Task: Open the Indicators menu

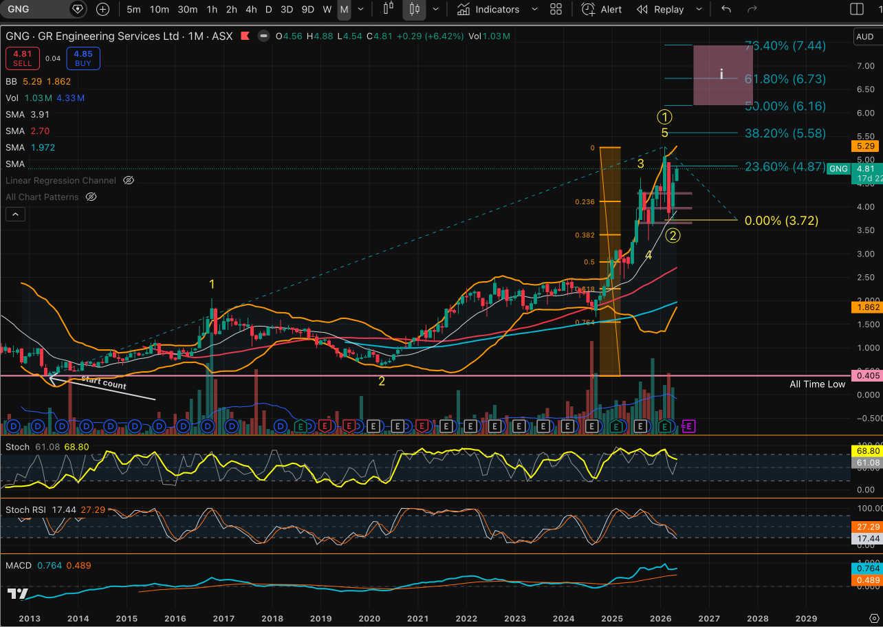Action: pos(489,10)
